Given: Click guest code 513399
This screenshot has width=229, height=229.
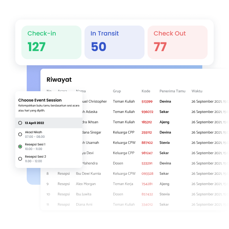Looking at the screenshot, I should tap(147, 102).
